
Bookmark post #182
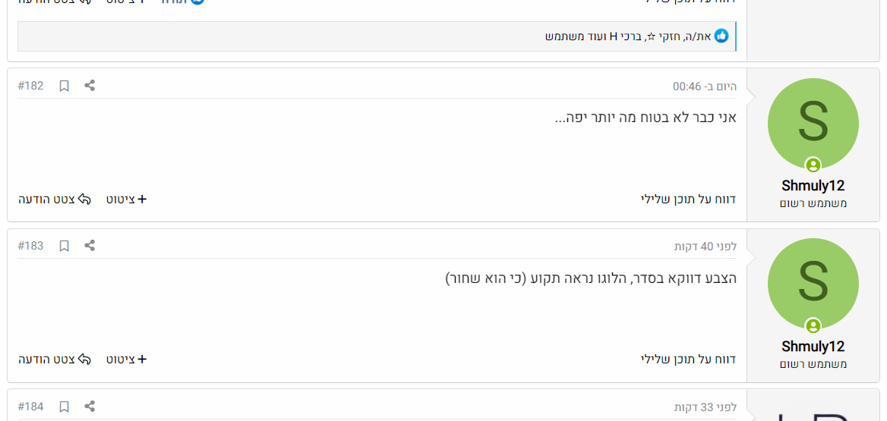(x=65, y=86)
